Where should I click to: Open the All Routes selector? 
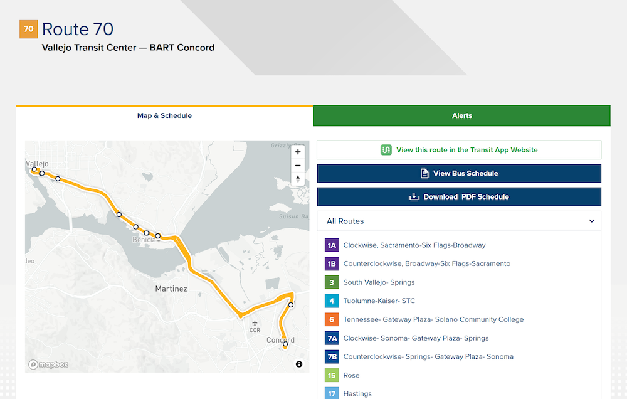(x=459, y=221)
